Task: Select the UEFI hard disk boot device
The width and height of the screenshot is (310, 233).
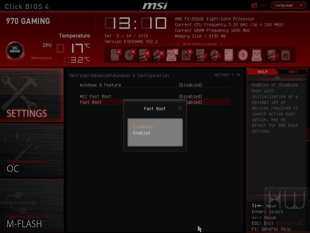Action: click(x=115, y=55)
